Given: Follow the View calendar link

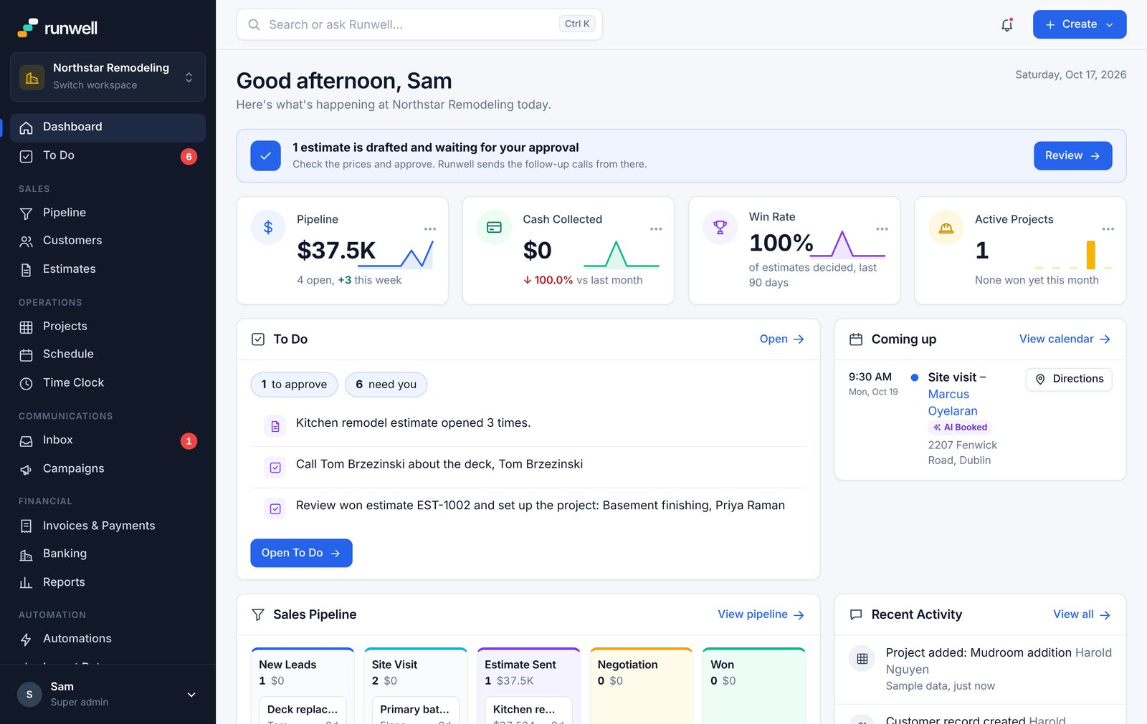Looking at the screenshot, I should click(1065, 339).
